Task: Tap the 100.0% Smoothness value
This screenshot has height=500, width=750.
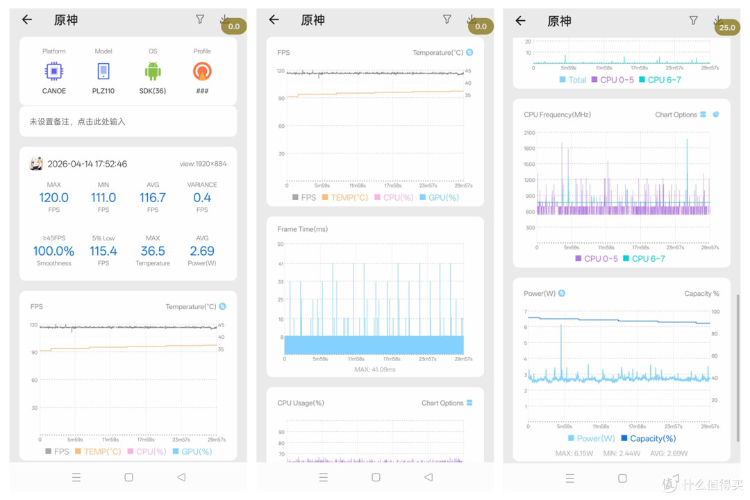Action: 53,251
